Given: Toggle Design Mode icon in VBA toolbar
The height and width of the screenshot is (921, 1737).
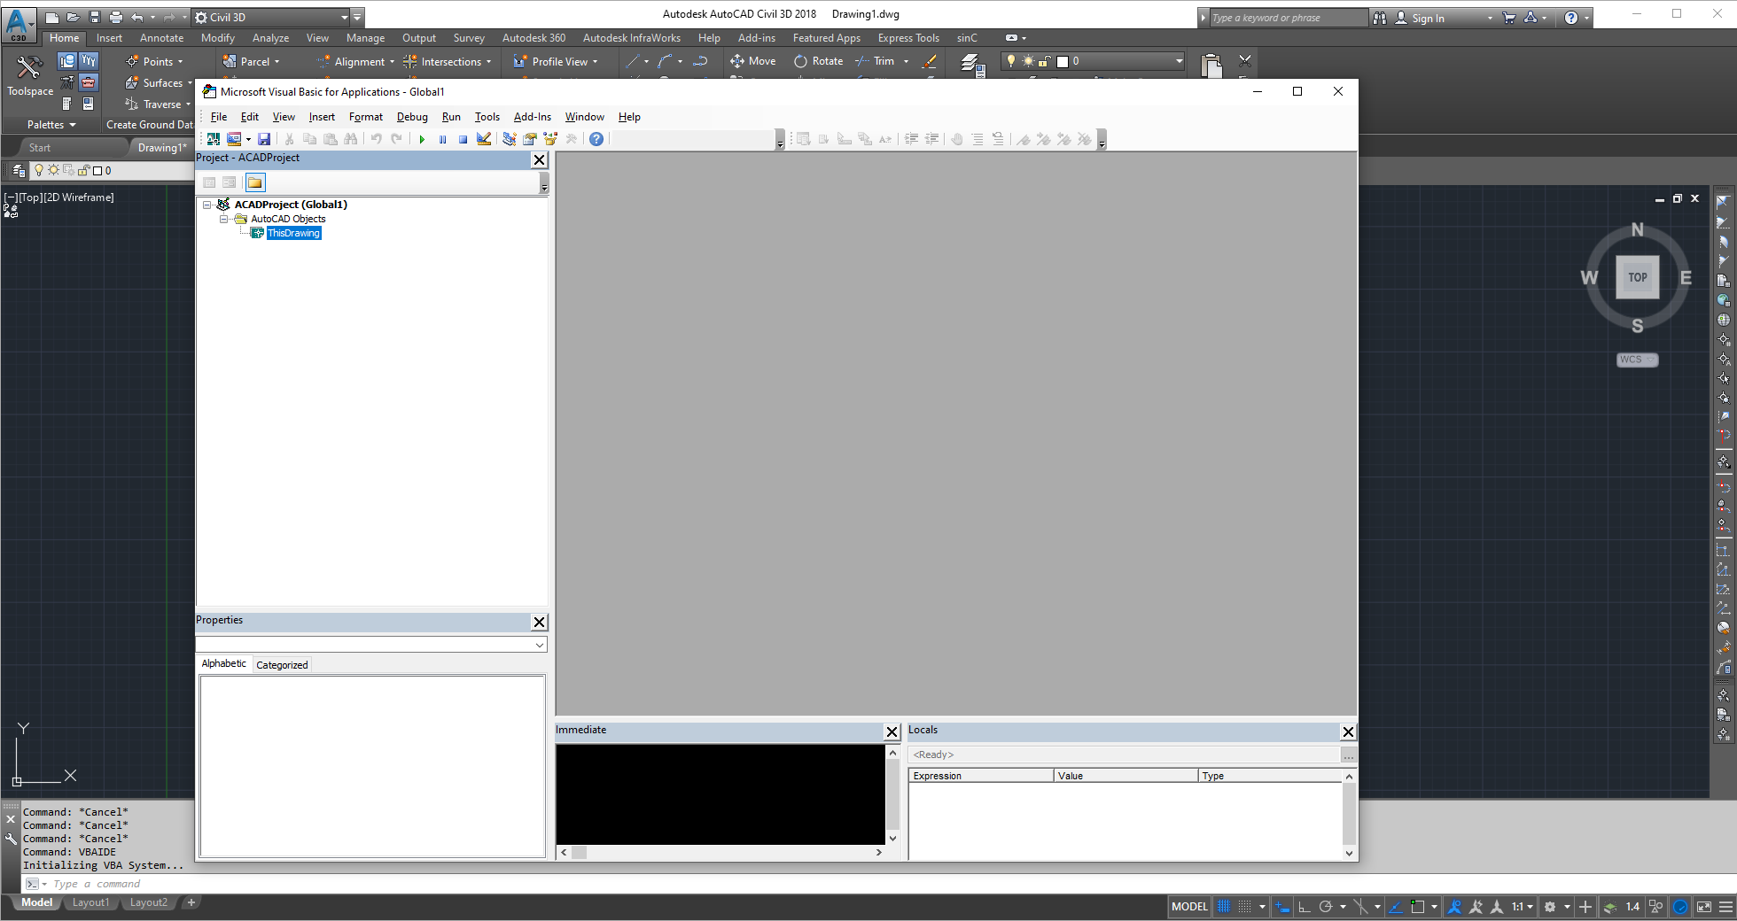Looking at the screenshot, I should pos(484,139).
